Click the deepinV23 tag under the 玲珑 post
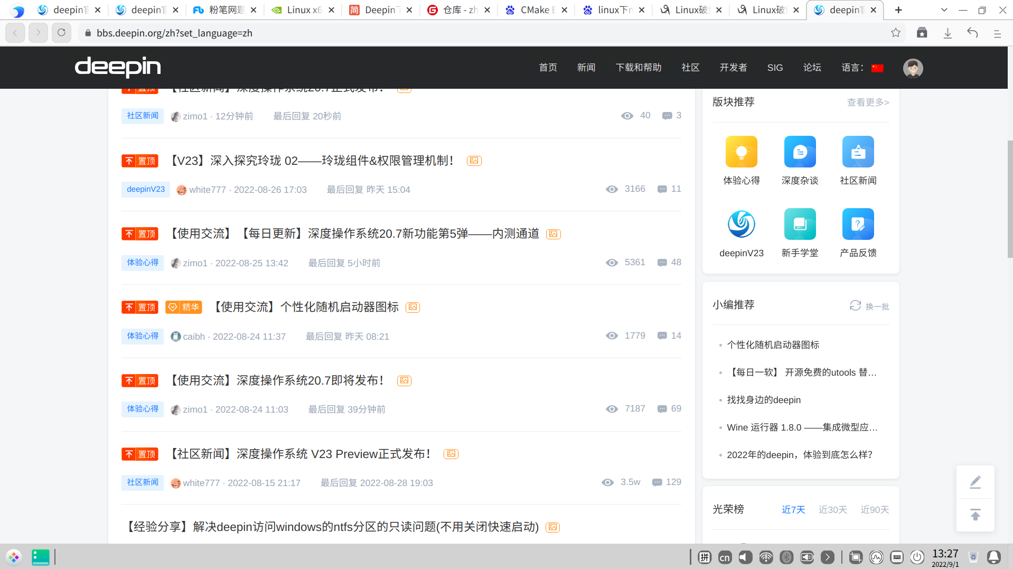The image size is (1013, 569). 145,189
